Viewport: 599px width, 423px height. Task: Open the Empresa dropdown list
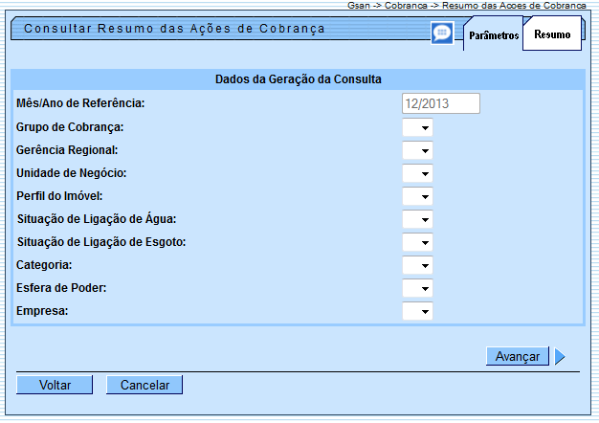coord(418,311)
